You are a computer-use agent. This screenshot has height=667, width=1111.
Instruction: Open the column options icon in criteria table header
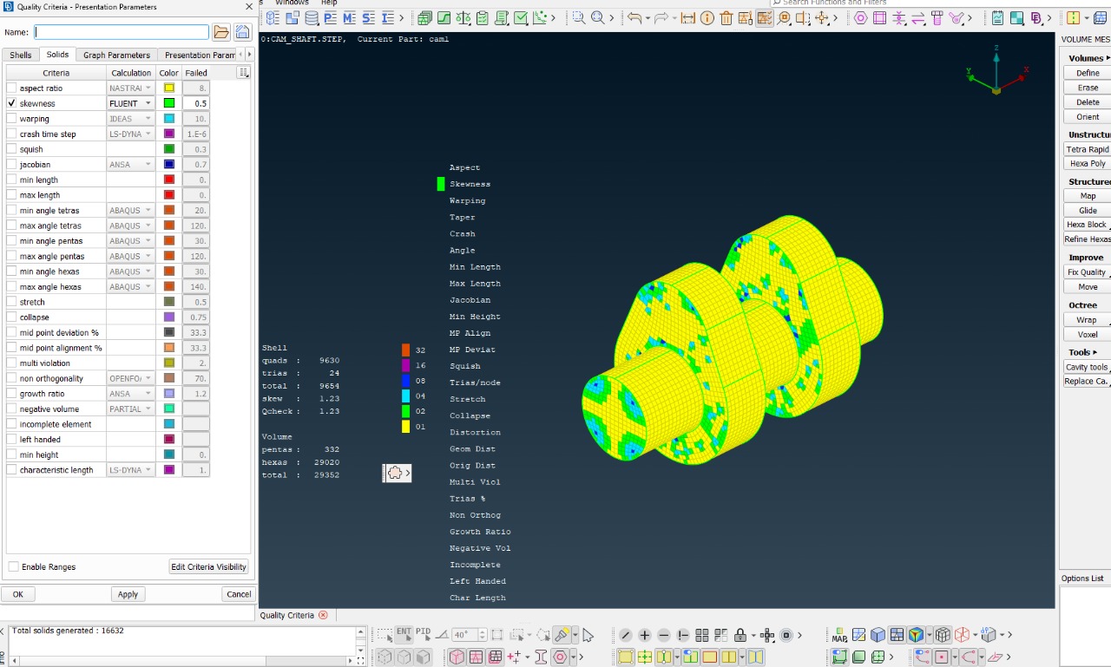243,72
